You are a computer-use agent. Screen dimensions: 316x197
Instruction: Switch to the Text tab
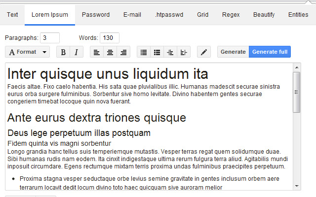coord(12,15)
